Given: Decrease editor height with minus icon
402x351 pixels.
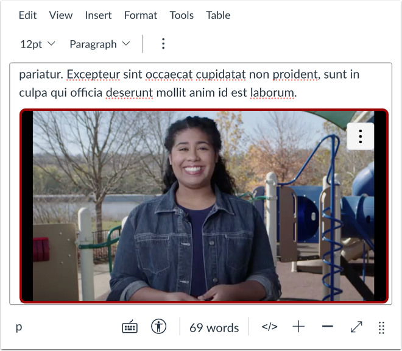Looking at the screenshot, I should (328, 327).
